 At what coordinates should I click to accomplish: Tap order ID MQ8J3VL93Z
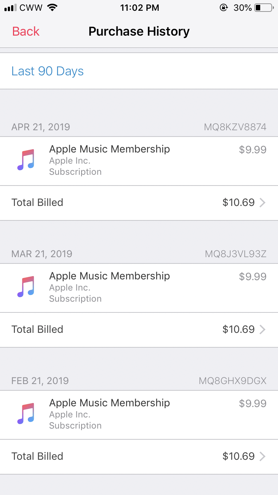(235, 254)
